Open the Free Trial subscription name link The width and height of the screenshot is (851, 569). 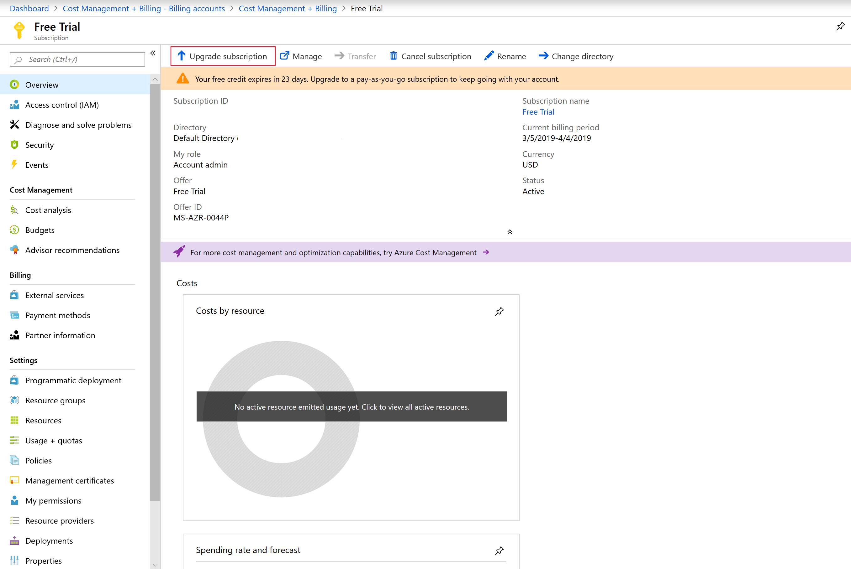click(538, 112)
